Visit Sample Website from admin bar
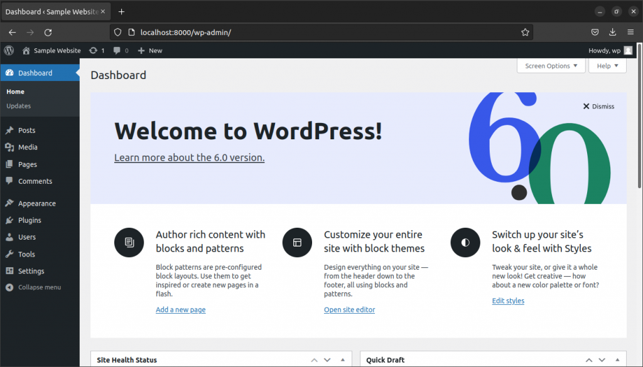 point(51,50)
